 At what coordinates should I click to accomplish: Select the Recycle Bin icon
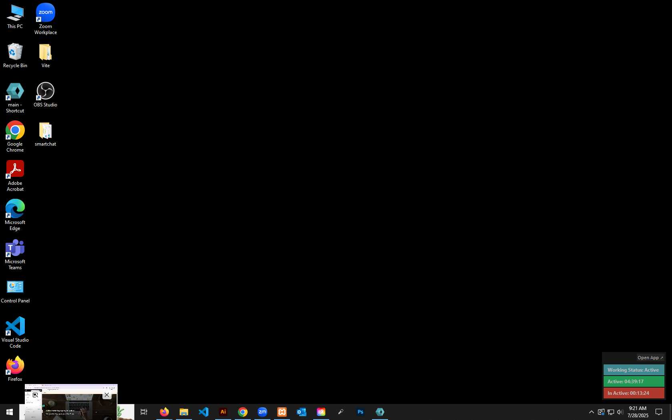15,56
